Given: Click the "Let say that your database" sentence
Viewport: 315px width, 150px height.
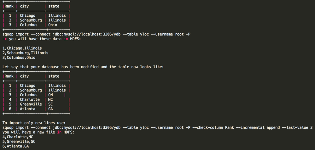Looking at the screenshot, I should pos(83,67).
